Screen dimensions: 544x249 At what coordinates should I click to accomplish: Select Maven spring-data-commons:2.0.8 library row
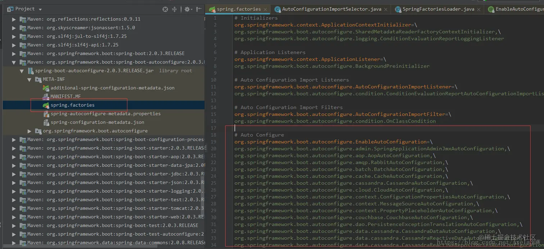[104, 243]
